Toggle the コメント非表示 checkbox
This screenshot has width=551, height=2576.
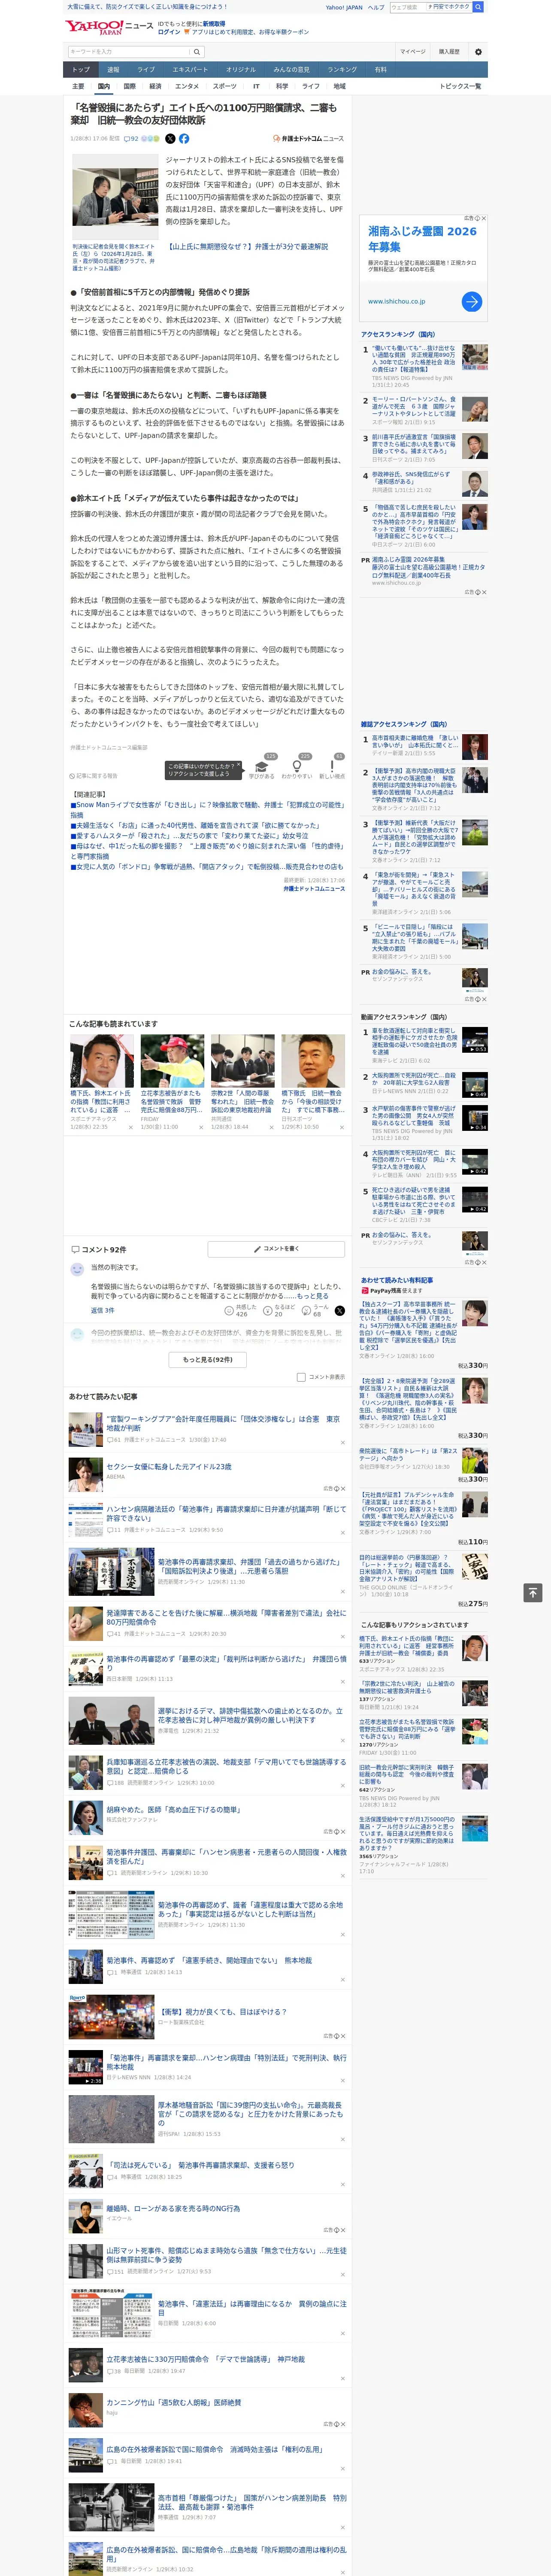click(301, 1377)
